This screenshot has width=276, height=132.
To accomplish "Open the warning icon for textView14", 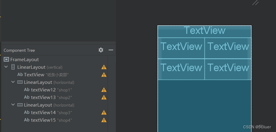I will tap(104, 113).
